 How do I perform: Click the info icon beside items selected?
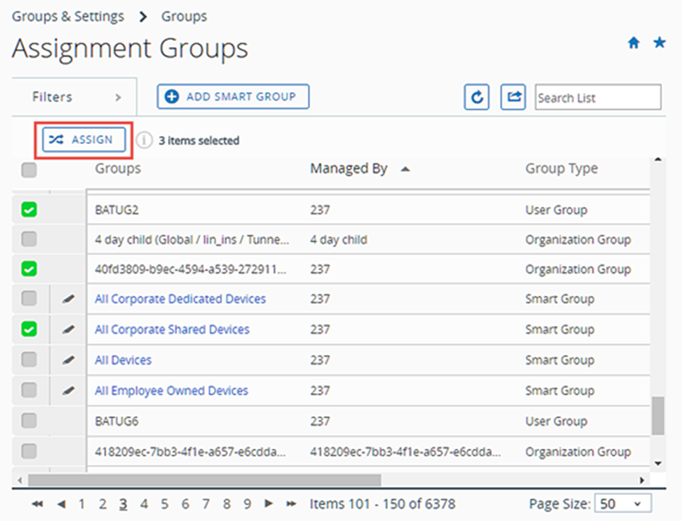[144, 140]
